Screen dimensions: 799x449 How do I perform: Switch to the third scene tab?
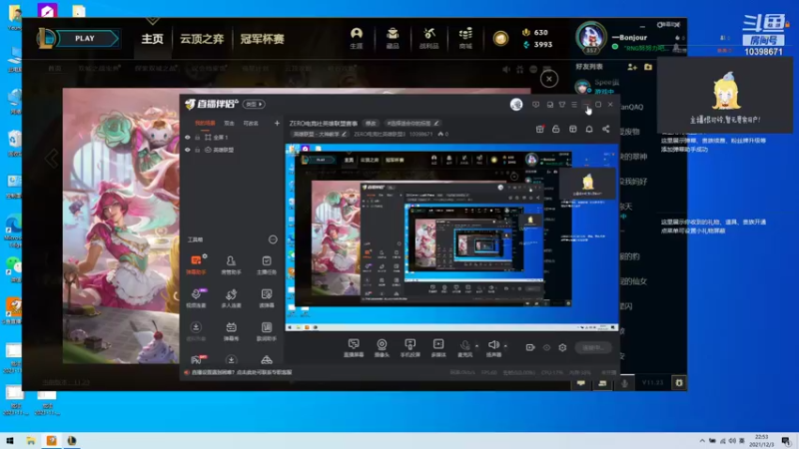pyautogui.click(x=251, y=123)
